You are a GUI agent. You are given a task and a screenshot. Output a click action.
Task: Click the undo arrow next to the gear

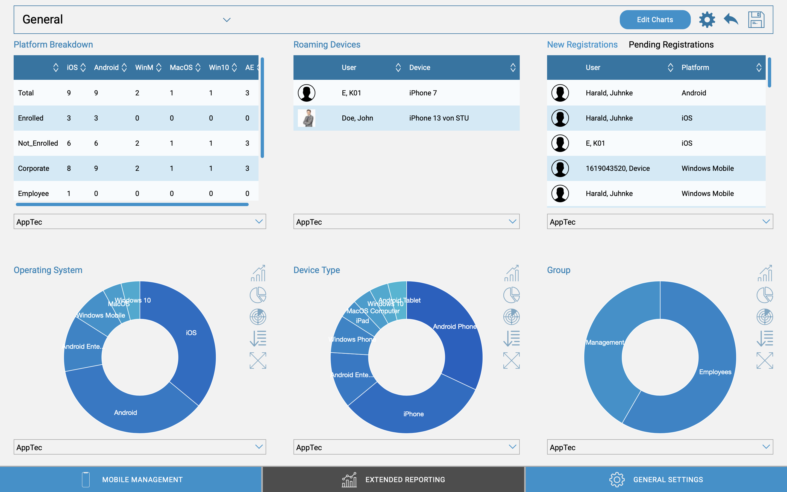coord(730,19)
